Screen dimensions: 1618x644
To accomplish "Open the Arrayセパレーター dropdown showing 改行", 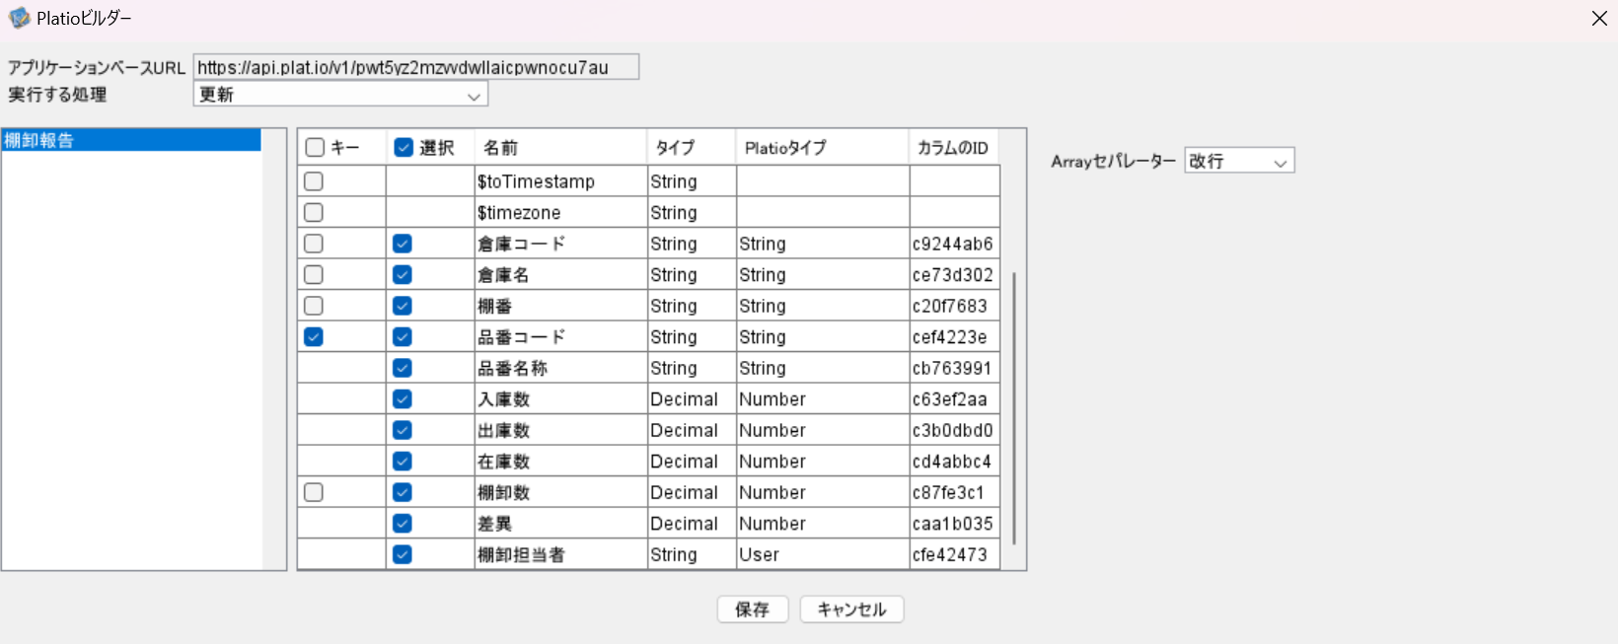I will (x=1239, y=161).
